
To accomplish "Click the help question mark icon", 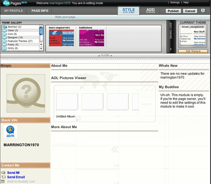I will click(203, 11).
